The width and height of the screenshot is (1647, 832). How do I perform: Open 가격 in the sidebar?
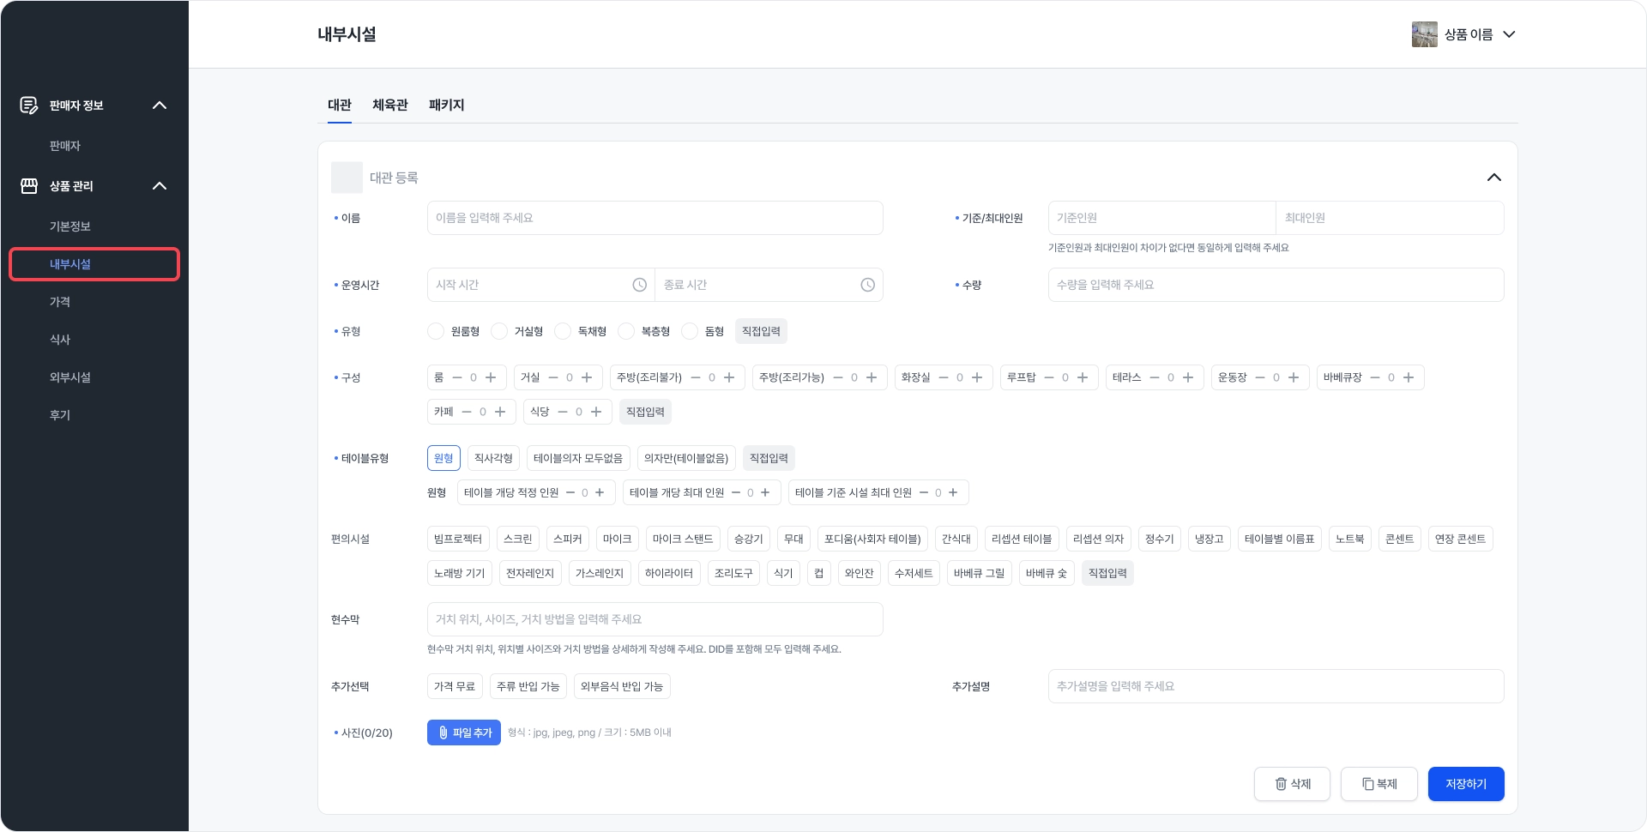click(60, 302)
